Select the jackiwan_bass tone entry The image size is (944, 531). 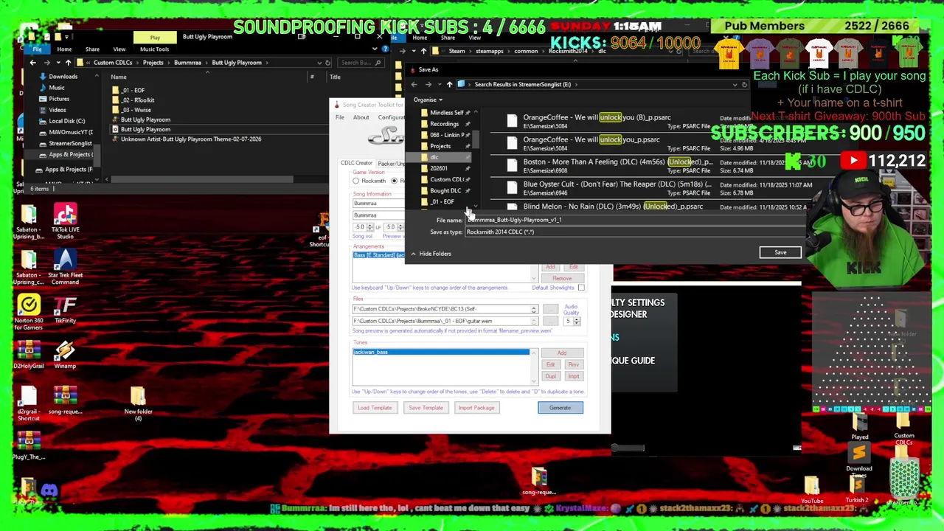[441, 353]
